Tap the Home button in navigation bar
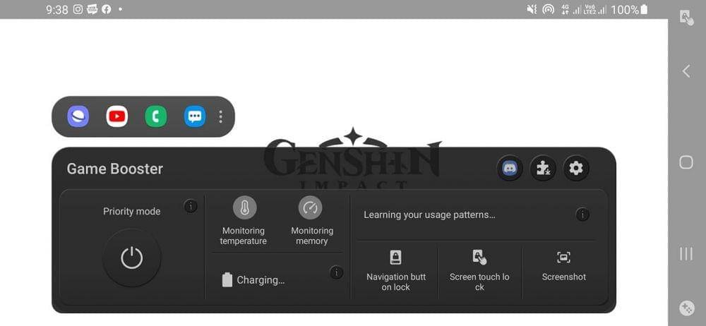The width and height of the screenshot is (706, 326). [686, 162]
